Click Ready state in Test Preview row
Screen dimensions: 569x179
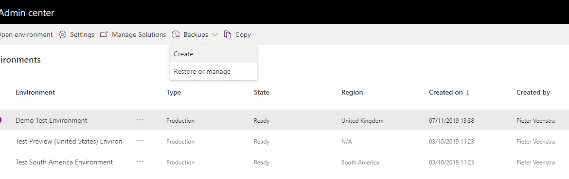(x=262, y=142)
